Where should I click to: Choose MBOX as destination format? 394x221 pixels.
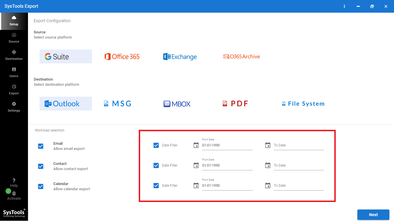[177, 104]
